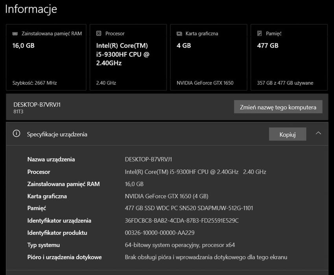Click the storage disk icon next to Pamięć
The height and width of the screenshot is (275, 334).
[x=259, y=33]
